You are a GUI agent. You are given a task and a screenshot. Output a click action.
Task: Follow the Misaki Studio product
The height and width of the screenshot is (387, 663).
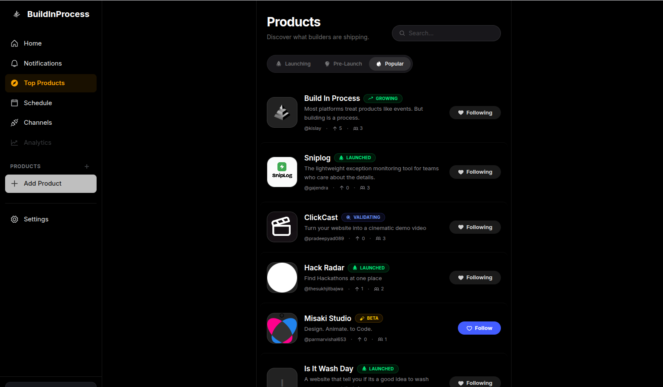tap(479, 328)
